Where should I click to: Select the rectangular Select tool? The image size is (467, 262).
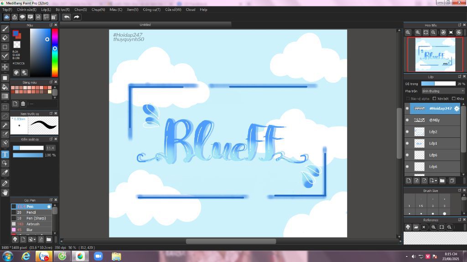pos(5,107)
